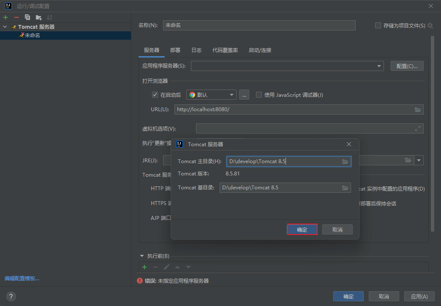Cancel the Tomcat 服务器 dialog
This screenshot has height=306, width=441.
pos(337,229)
